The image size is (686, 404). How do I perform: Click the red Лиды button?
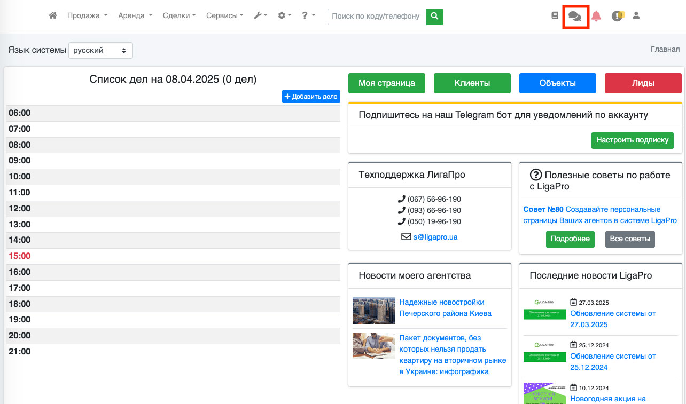(643, 83)
